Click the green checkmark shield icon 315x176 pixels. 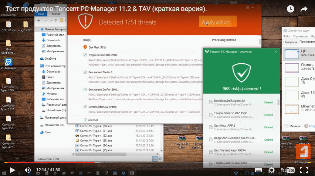(x=241, y=73)
